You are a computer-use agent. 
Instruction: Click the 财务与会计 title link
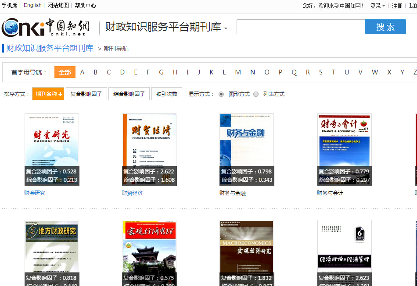coord(330,193)
